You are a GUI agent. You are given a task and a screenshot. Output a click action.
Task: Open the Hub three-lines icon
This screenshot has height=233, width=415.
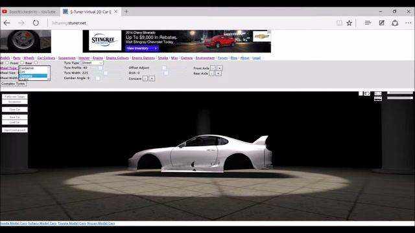(x=368, y=23)
